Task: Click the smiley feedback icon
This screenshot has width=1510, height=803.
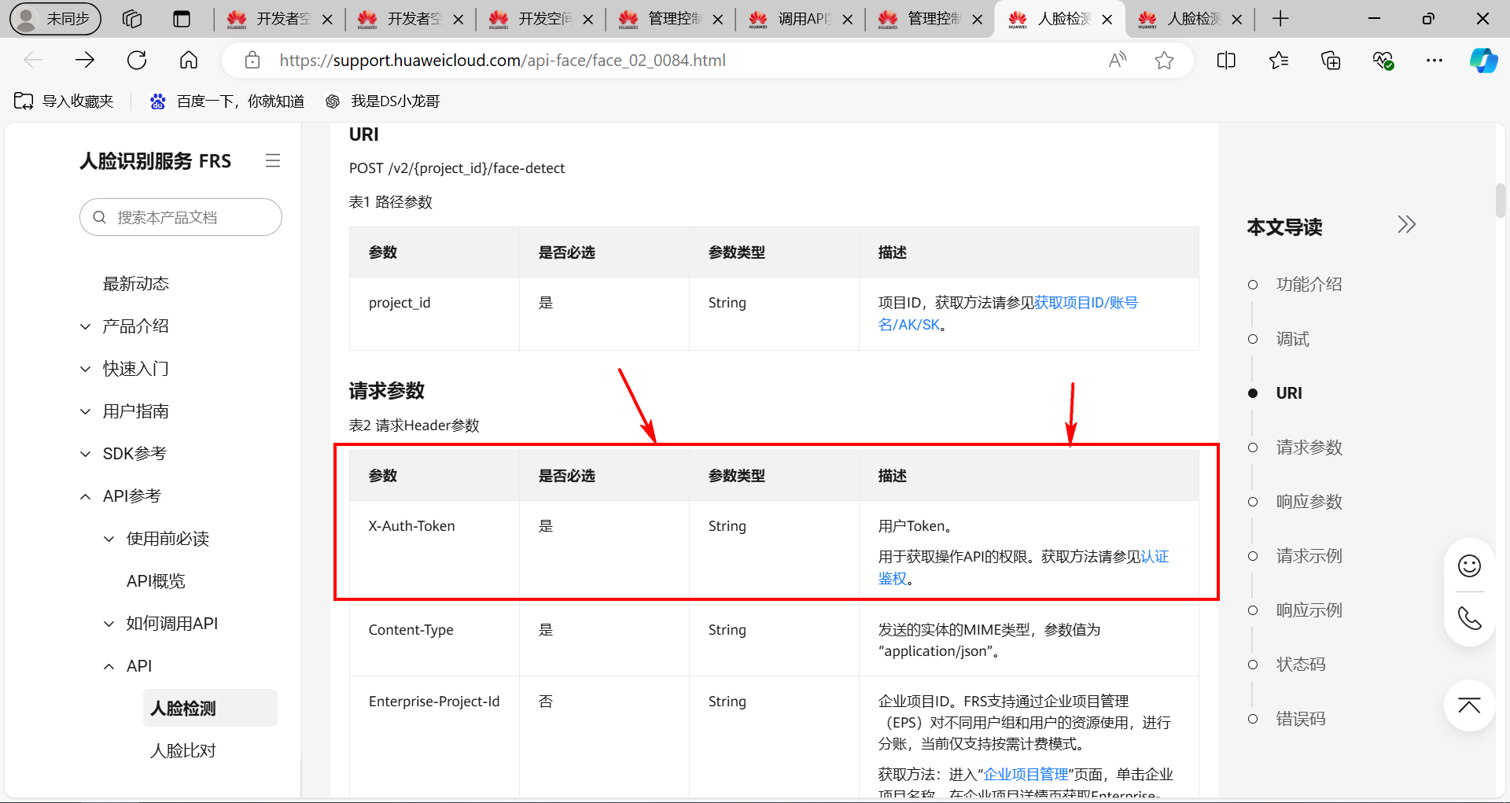Action: pyautogui.click(x=1469, y=566)
